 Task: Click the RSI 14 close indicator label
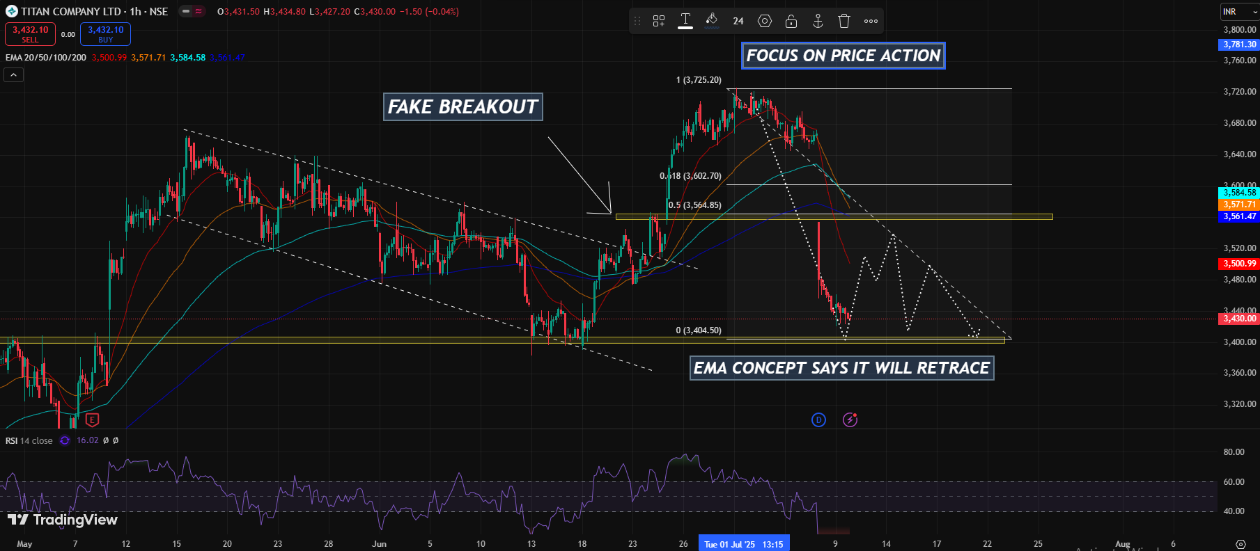point(29,440)
